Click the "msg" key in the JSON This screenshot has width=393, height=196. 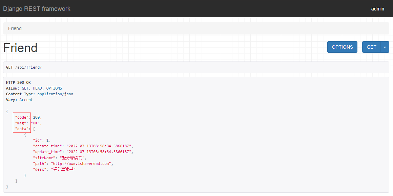(x=21, y=123)
